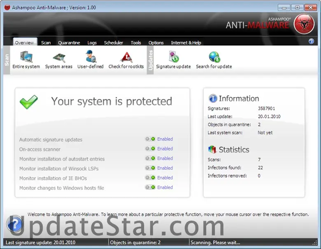The image size is (321, 249).
Task: Click the large help bubble at bottom left
Action: click(14, 224)
